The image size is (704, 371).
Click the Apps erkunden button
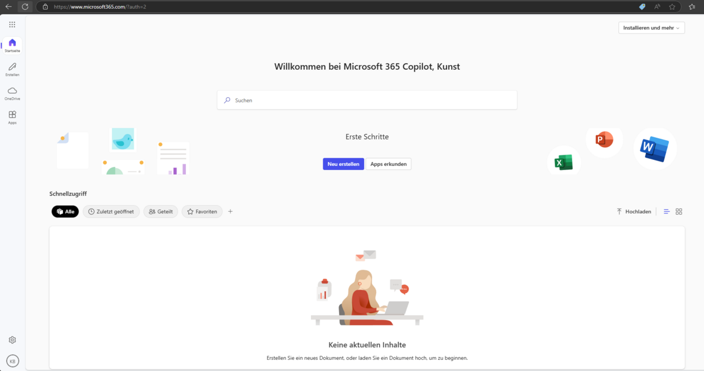[x=388, y=164]
